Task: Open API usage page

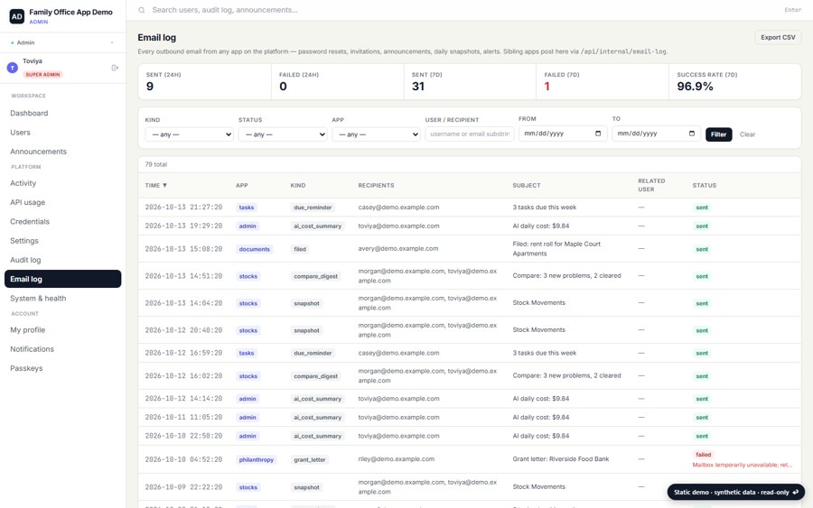Action: coord(62,202)
